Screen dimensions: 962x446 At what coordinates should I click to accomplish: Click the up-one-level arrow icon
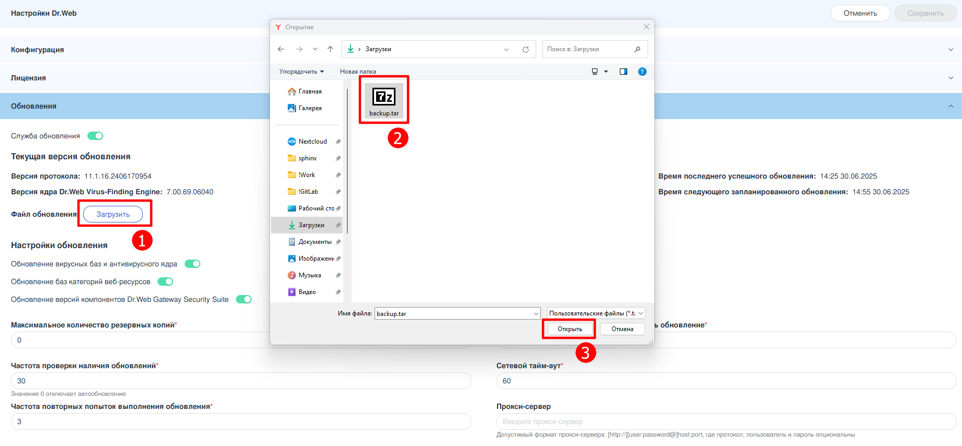330,49
